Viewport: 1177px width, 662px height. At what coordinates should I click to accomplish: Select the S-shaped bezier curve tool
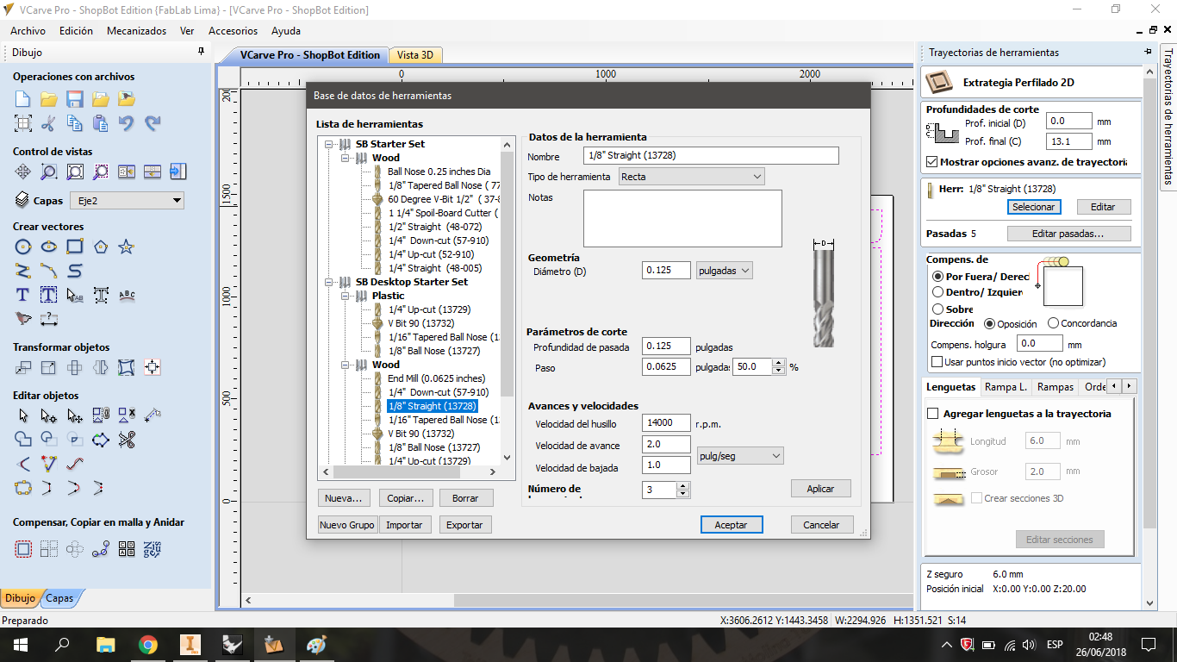[x=75, y=271]
